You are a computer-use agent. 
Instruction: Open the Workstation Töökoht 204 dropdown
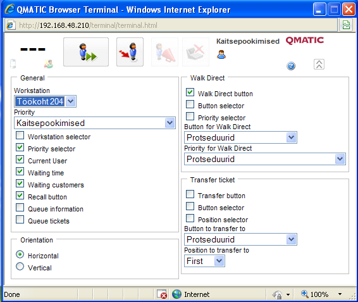(45, 101)
